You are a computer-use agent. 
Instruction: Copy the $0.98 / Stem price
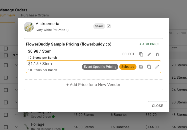pyautogui.click(x=141, y=54)
